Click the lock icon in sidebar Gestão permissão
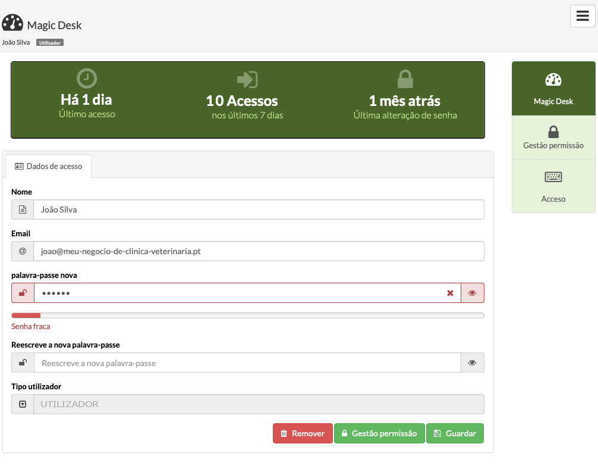 tap(553, 132)
